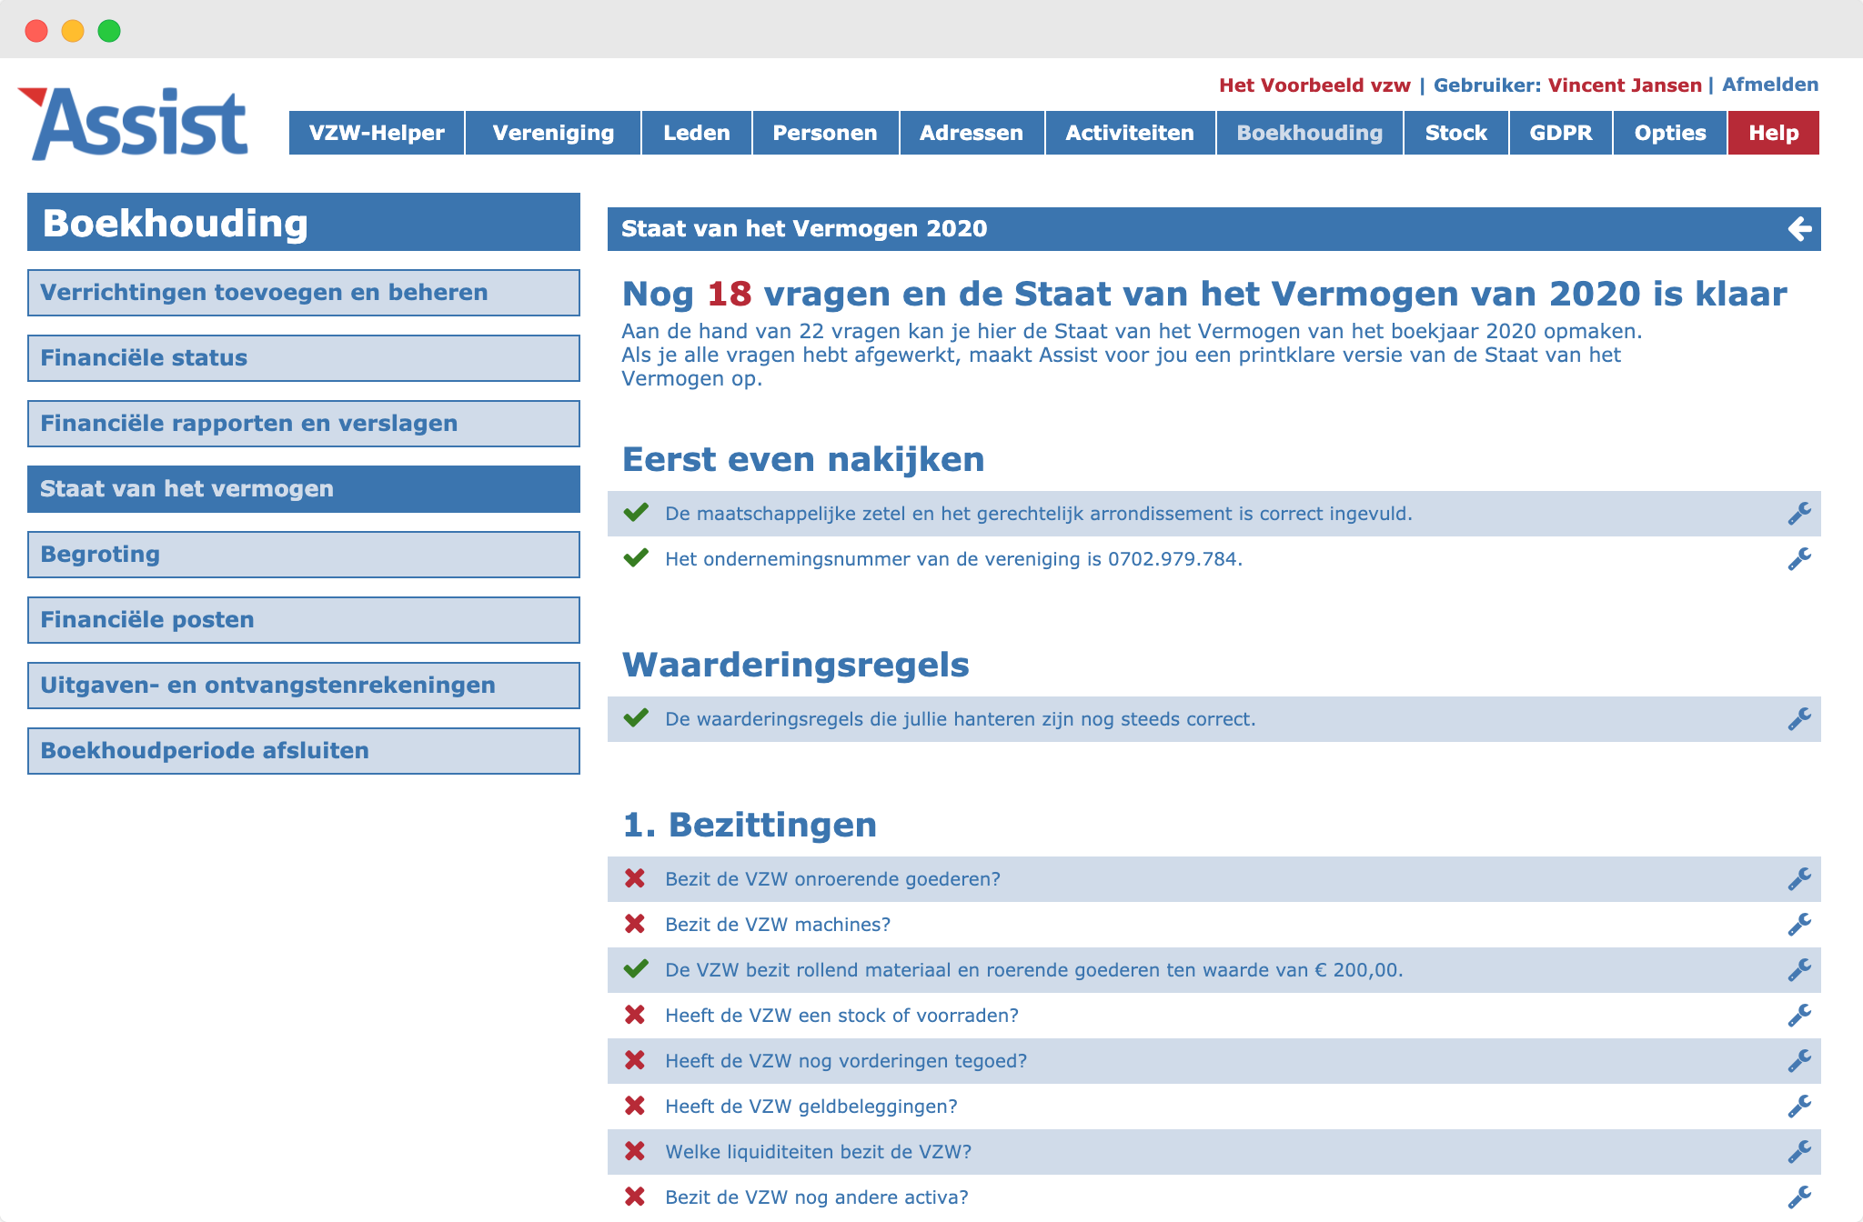This screenshot has height=1222, width=1863.
Task: Click red cross beside stock of voorraden
Action: 635,1015
